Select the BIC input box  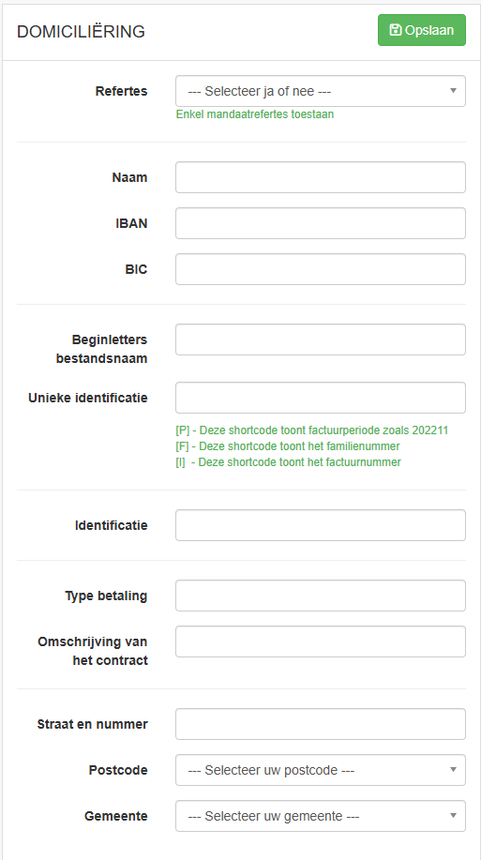click(x=321, y=269)
